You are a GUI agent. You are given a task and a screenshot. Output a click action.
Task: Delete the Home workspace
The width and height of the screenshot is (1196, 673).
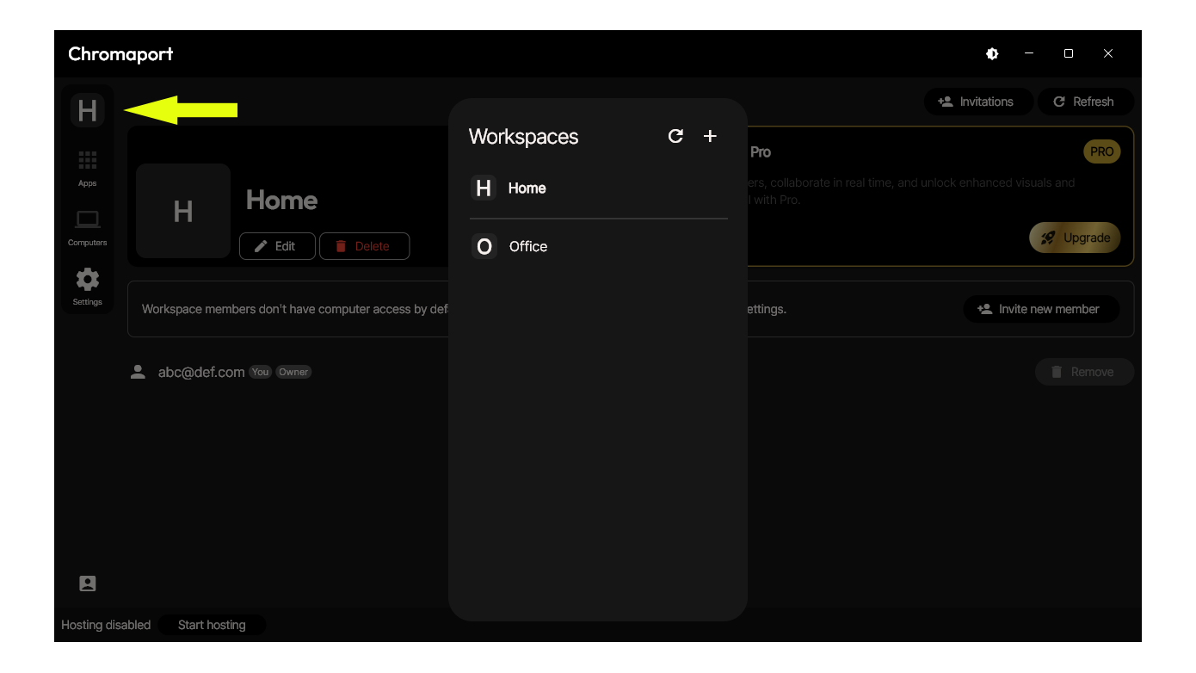pos(363,246)
